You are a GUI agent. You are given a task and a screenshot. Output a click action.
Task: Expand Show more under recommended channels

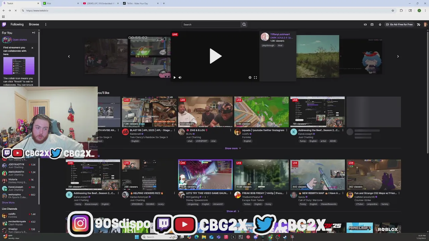(x=233, y=148)
